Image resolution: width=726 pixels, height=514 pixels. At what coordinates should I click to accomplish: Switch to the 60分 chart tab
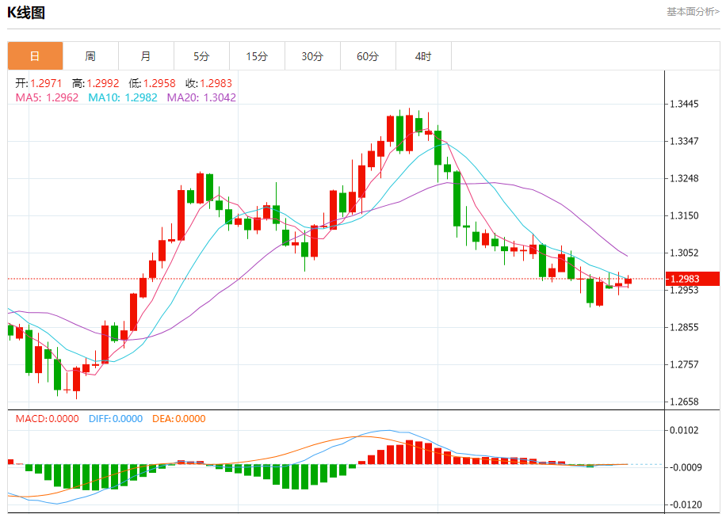click(x=368, y=56)
